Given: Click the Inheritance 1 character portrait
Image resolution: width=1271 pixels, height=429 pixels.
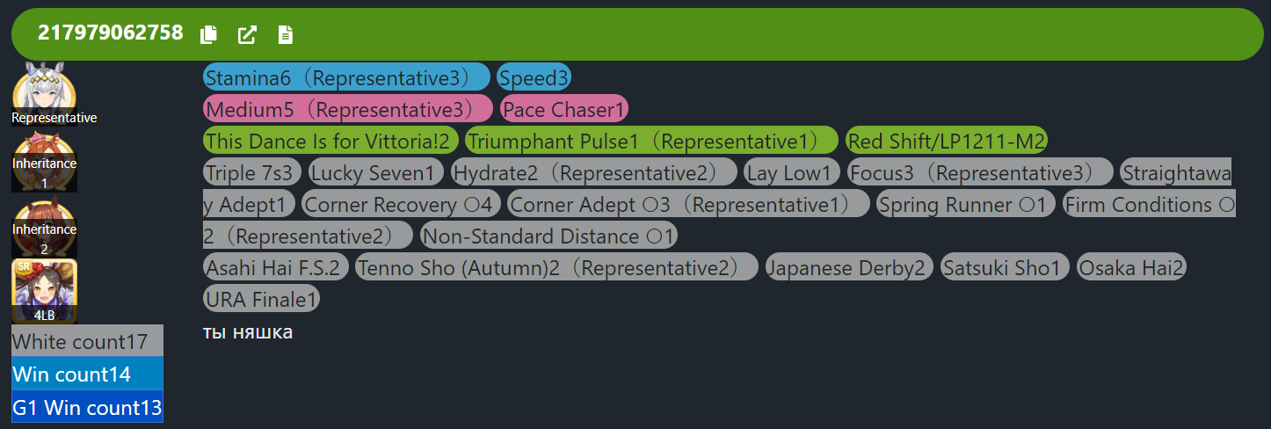Looking at the screenshot, I should pos(44,161).
